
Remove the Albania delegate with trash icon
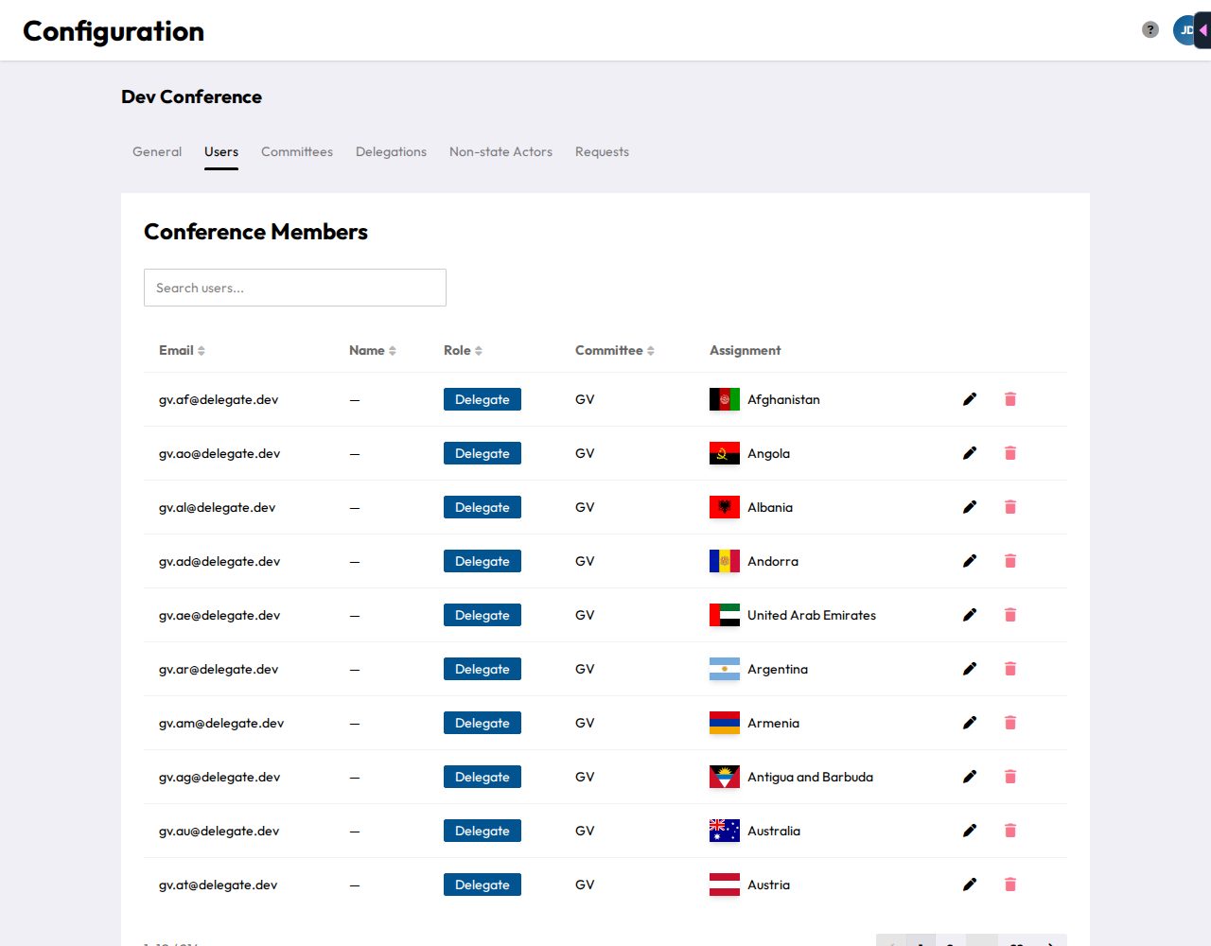[1010, 507]
